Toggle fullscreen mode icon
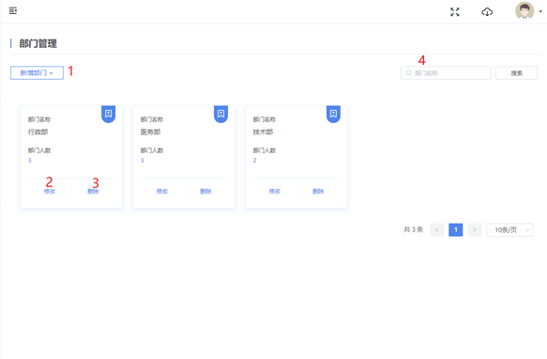 454,12
